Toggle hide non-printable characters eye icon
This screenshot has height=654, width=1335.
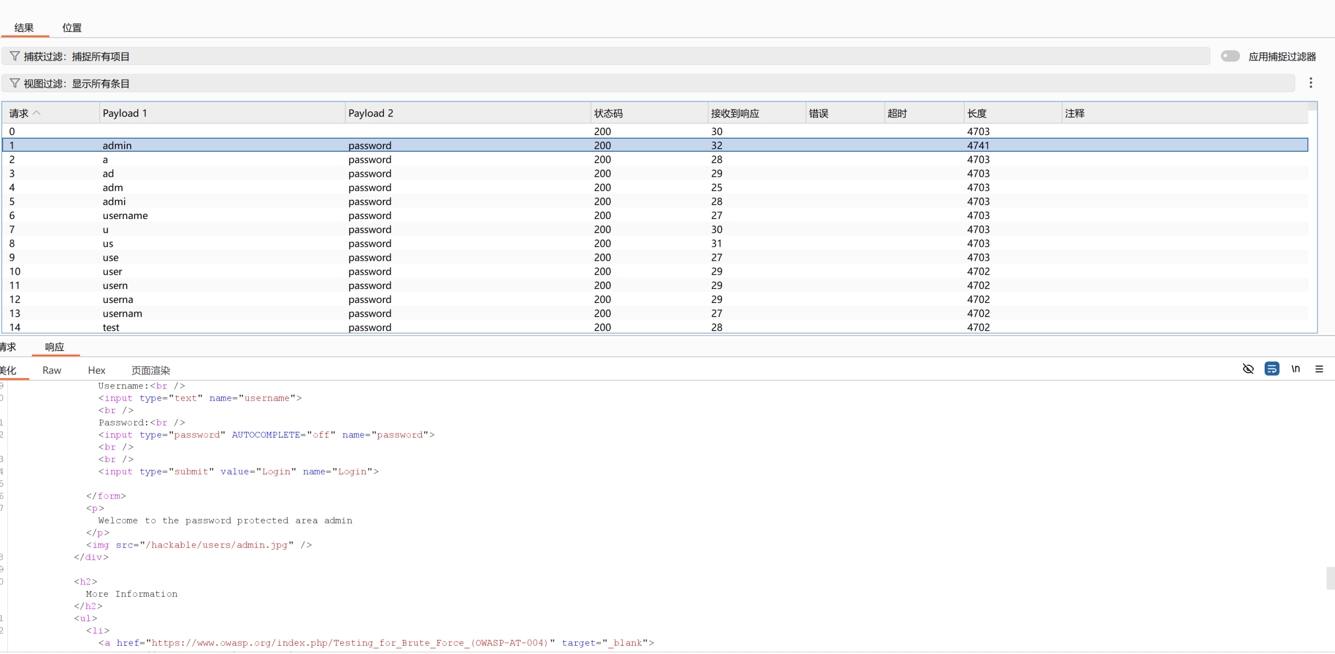tap(1248, 369)
